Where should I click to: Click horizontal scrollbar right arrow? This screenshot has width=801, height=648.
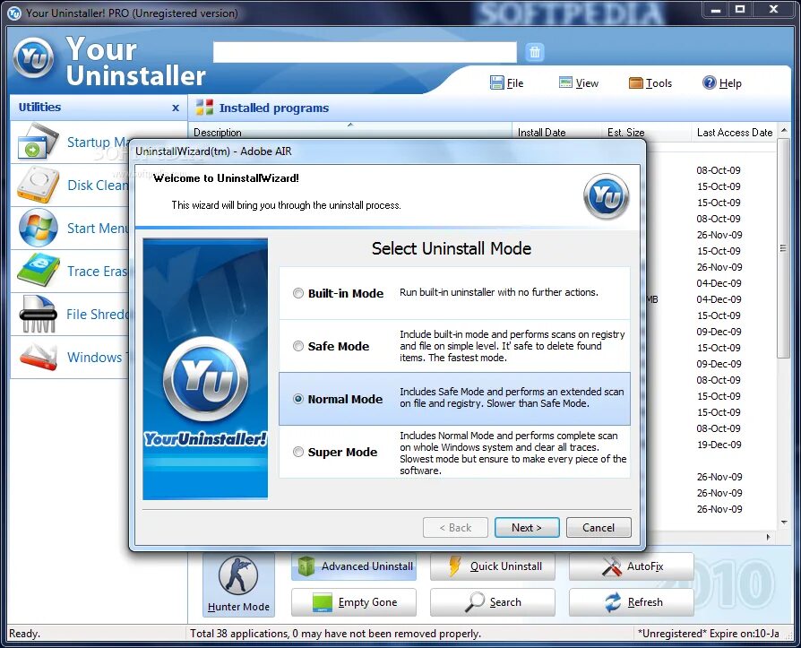(769, 537)
